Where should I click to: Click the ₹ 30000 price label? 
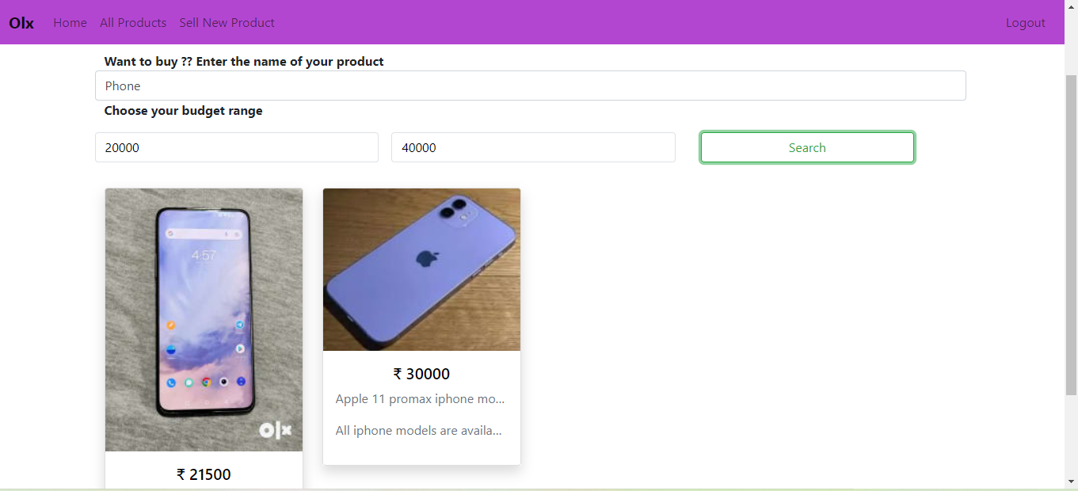tap(421, 373)
